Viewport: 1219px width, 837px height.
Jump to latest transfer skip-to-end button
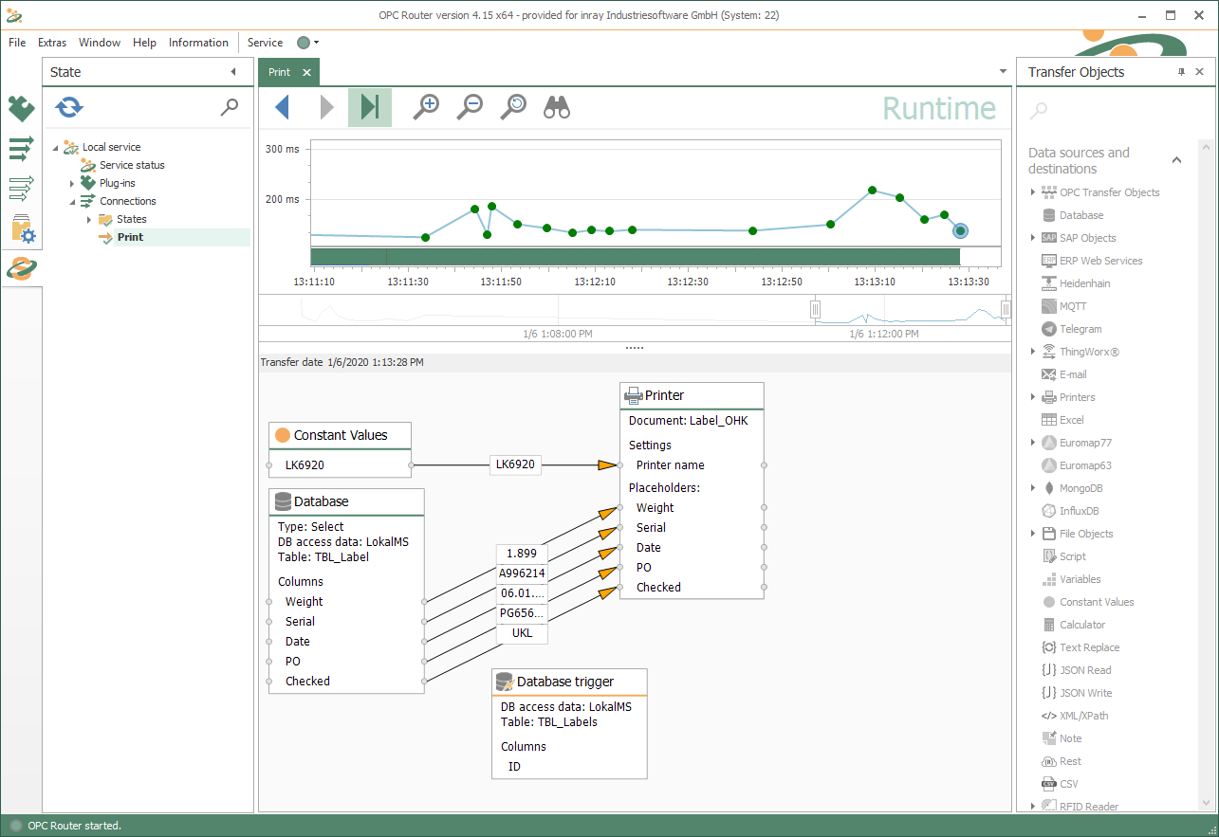pos(370,107)
